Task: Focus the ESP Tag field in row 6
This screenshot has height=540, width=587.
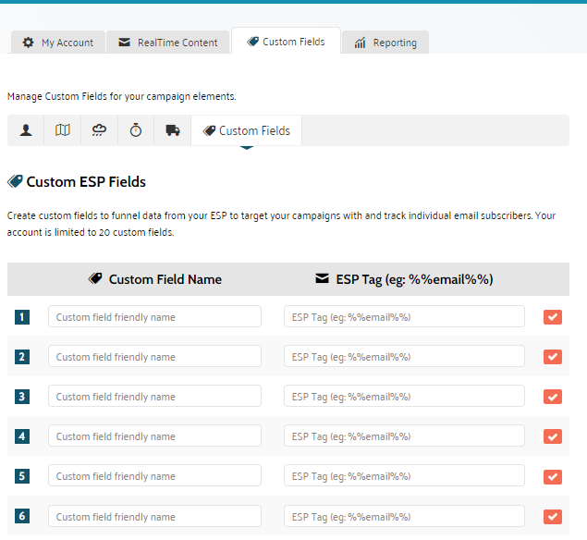Action: coord(404,516)
